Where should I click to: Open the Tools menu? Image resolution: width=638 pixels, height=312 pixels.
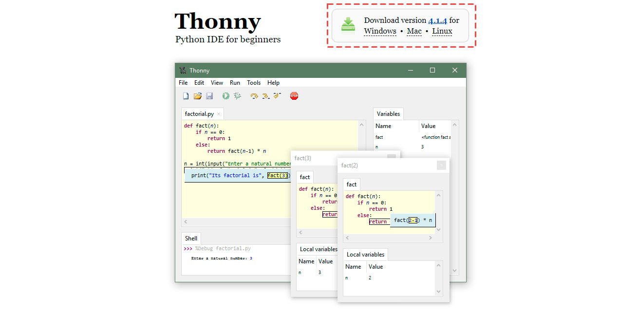(x=254, y=82)
